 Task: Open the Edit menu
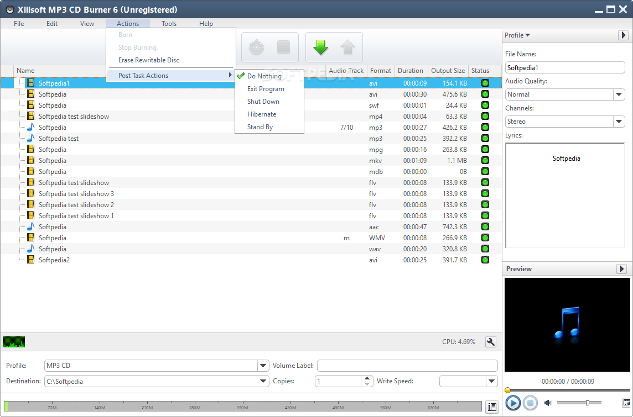[52, 23]
